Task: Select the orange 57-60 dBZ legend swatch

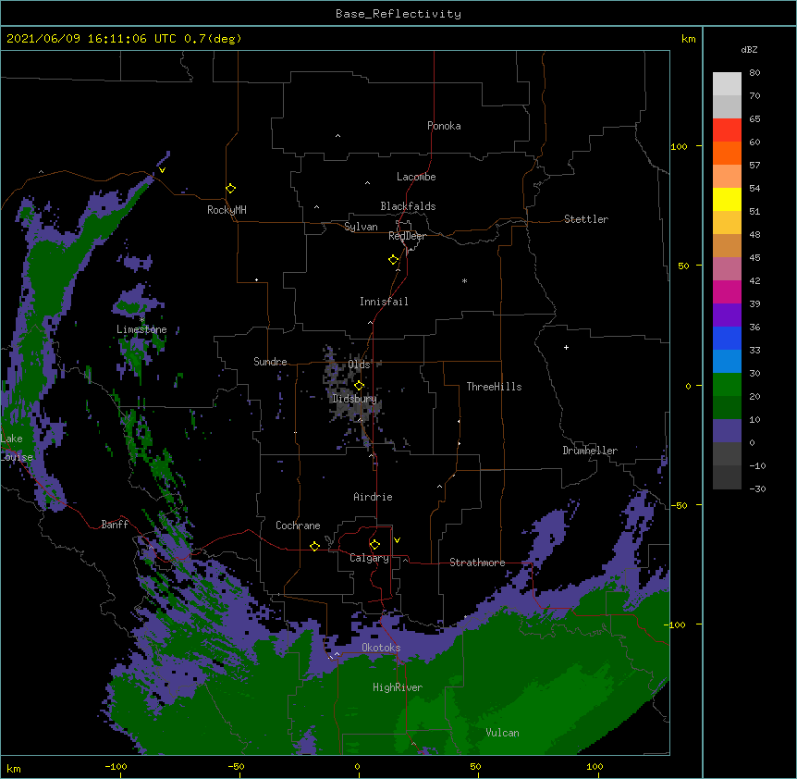Action: (x=727, y=153)
